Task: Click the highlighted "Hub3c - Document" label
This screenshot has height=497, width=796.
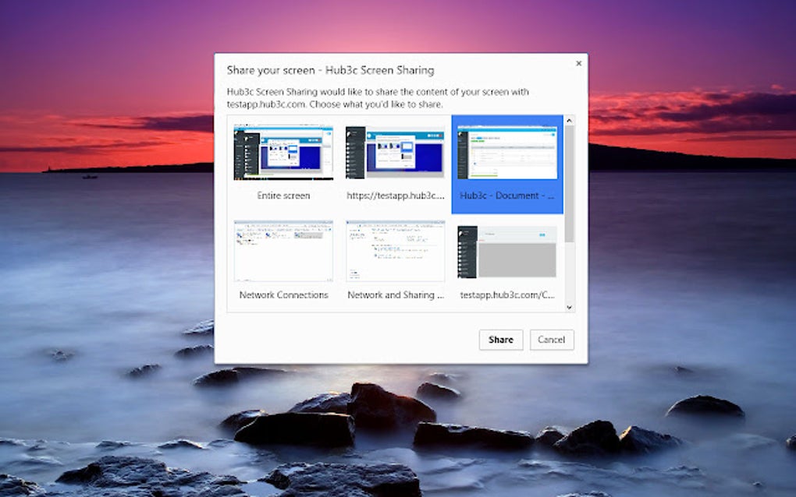Action: [x=506, y=196]
